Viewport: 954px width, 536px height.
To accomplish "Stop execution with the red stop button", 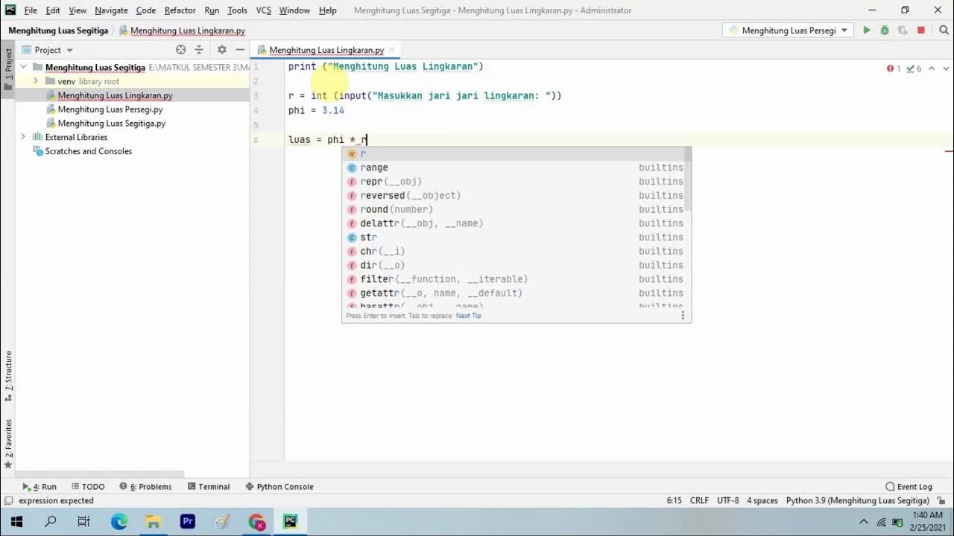I will point(921,31).
